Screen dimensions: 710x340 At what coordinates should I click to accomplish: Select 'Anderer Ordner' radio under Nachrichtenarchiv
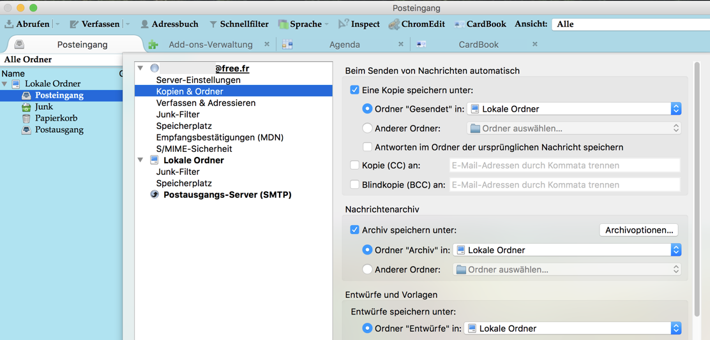coord(367,269)
